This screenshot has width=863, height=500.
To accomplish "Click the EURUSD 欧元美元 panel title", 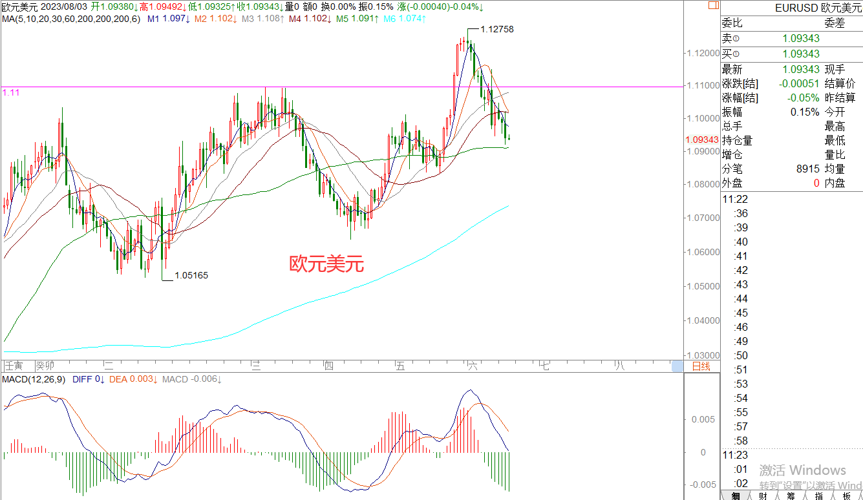I will 817,8.
